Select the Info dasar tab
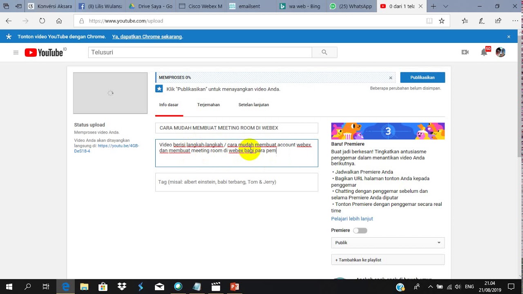This screenshot has height=294, width=523. tap(169, 105)
